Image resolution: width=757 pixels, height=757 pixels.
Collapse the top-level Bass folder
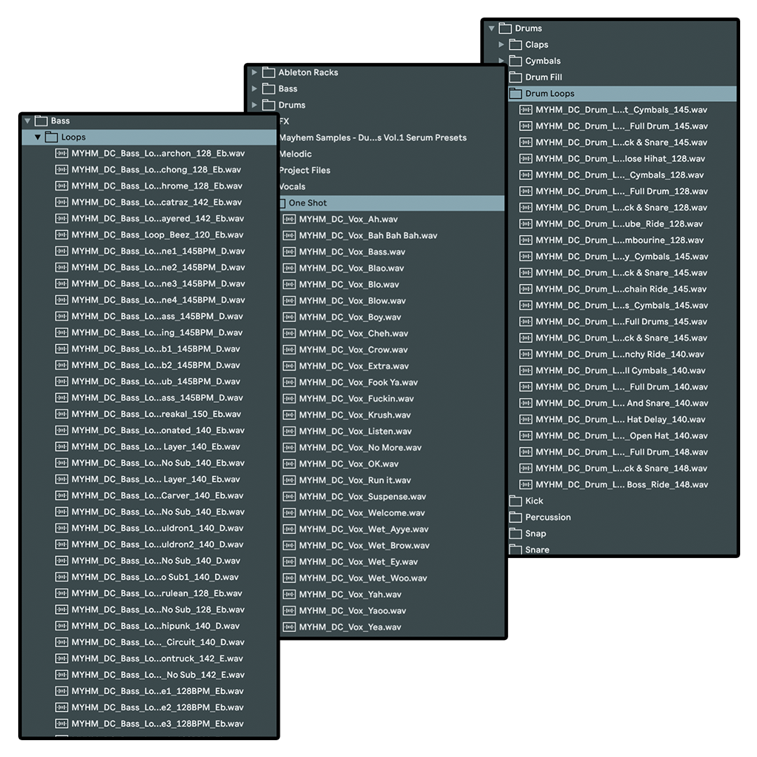27,121
